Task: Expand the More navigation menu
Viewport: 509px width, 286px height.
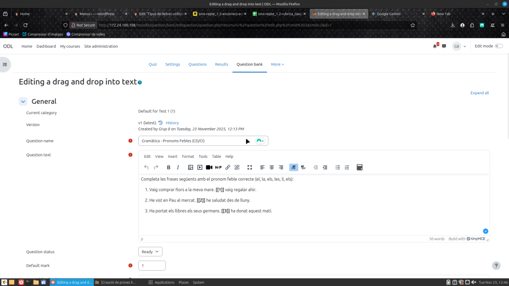Action: 277,64
